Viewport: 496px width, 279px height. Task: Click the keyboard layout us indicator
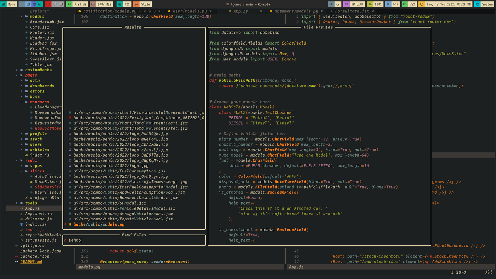tap(335, 4)
